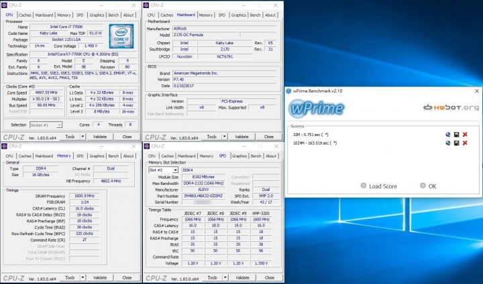The image size is (483, 284).
Task: Click the processor name field Intel Core i7 7700K
Action: click(x=67, y=27)
